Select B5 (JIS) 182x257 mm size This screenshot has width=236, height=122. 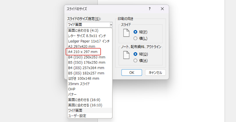[90, 73]
